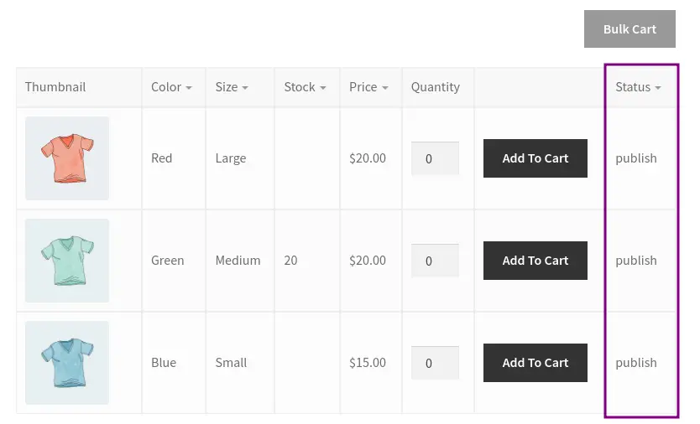Screen dimensions: 700x424
Task: Click the stock value 20 cell
Action: tap(290, 261)
